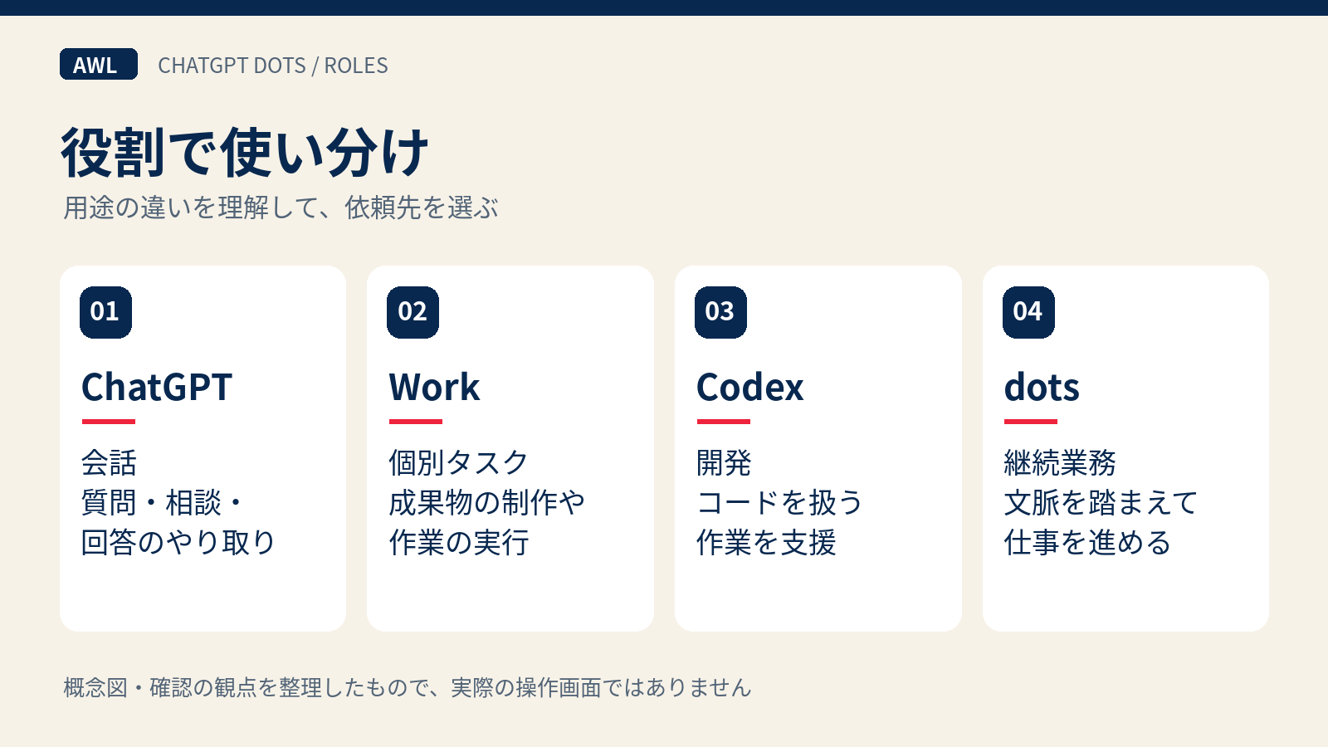The height and width of the screenshot is (747, 1328).
Task: Select the subtitle "用途の違いを理解して、依頼先を選ぶ"
Action: [281, 207]
